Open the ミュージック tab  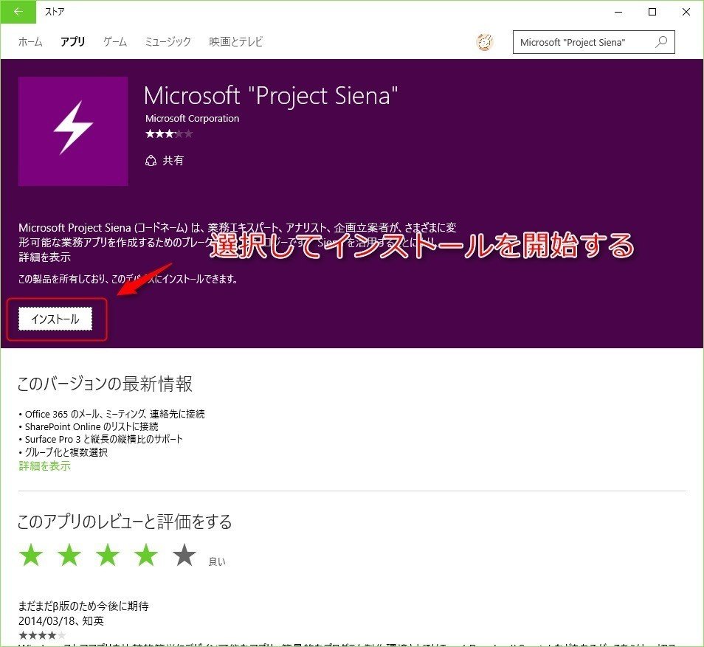pyautogui.click(x=168, y=42)
